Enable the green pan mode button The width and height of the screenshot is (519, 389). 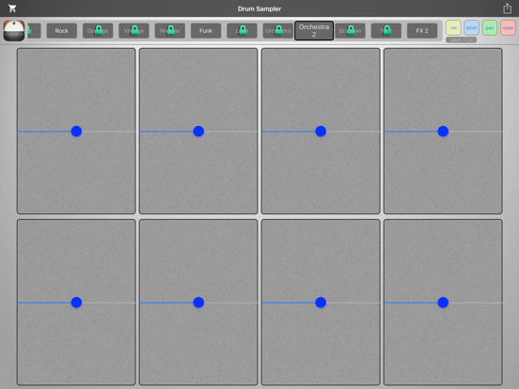[490, 28]
